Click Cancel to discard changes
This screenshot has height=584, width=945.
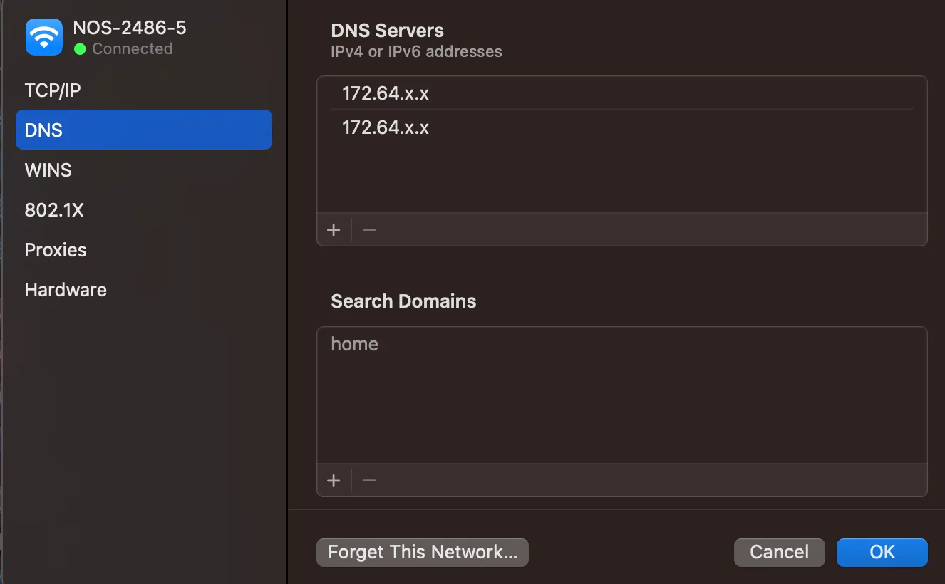tap(779, 552)
